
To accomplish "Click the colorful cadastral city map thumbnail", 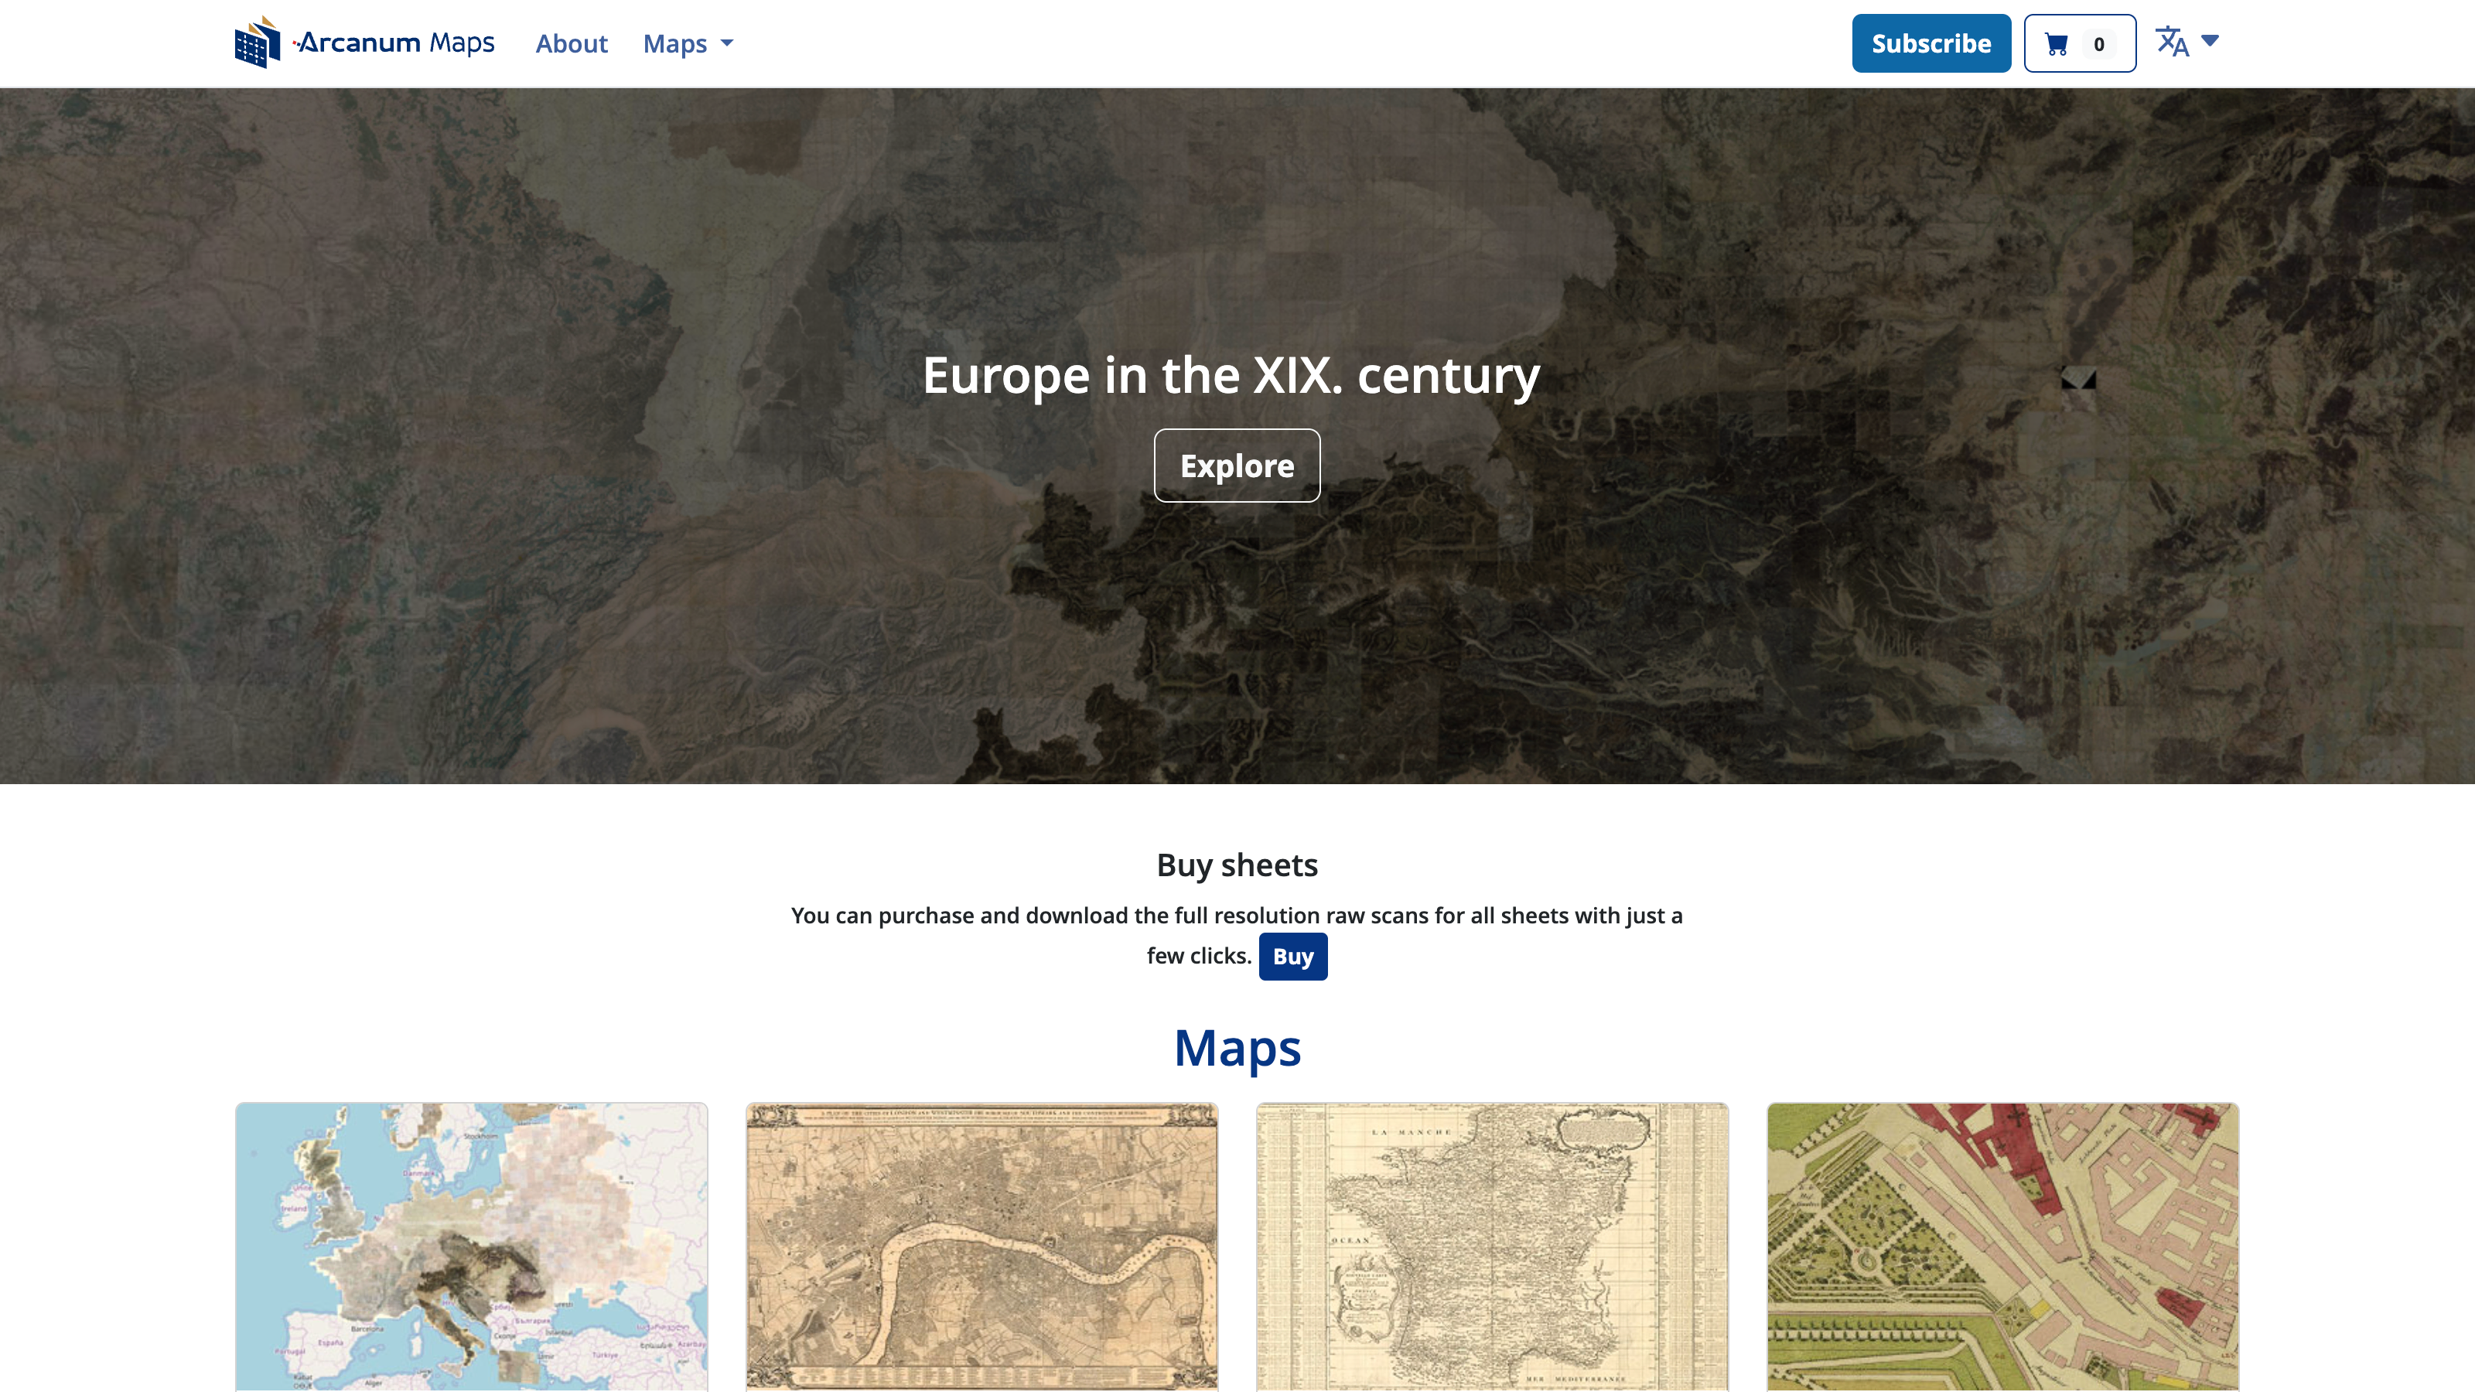I will click(x=2002, y=1246).
